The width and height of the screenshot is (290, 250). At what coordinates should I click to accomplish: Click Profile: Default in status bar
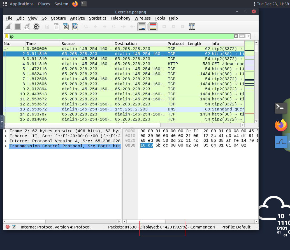236,227
